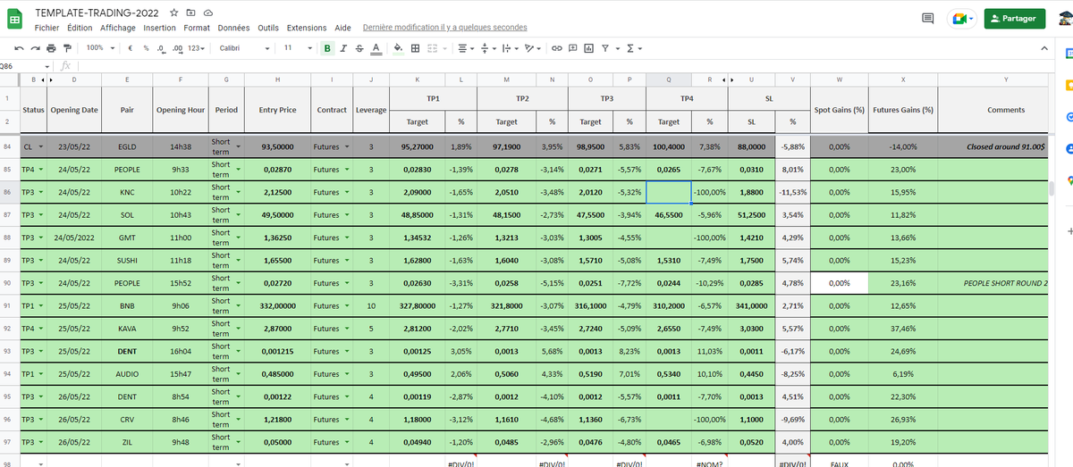Collapse the toolbar with the chevron
Screen dimensions: 1073x467
tap(1044, 47)
